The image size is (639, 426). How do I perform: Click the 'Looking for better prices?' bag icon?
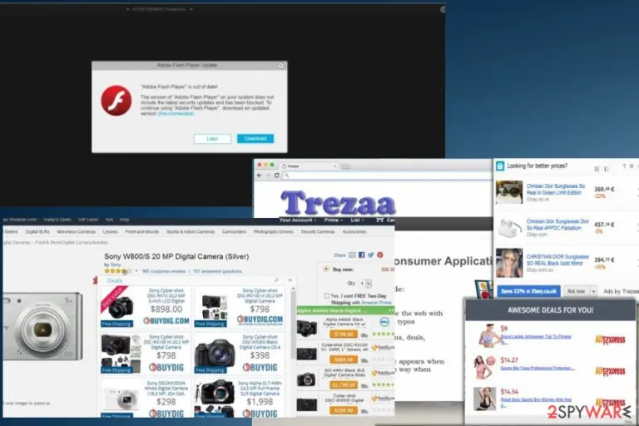500,166
